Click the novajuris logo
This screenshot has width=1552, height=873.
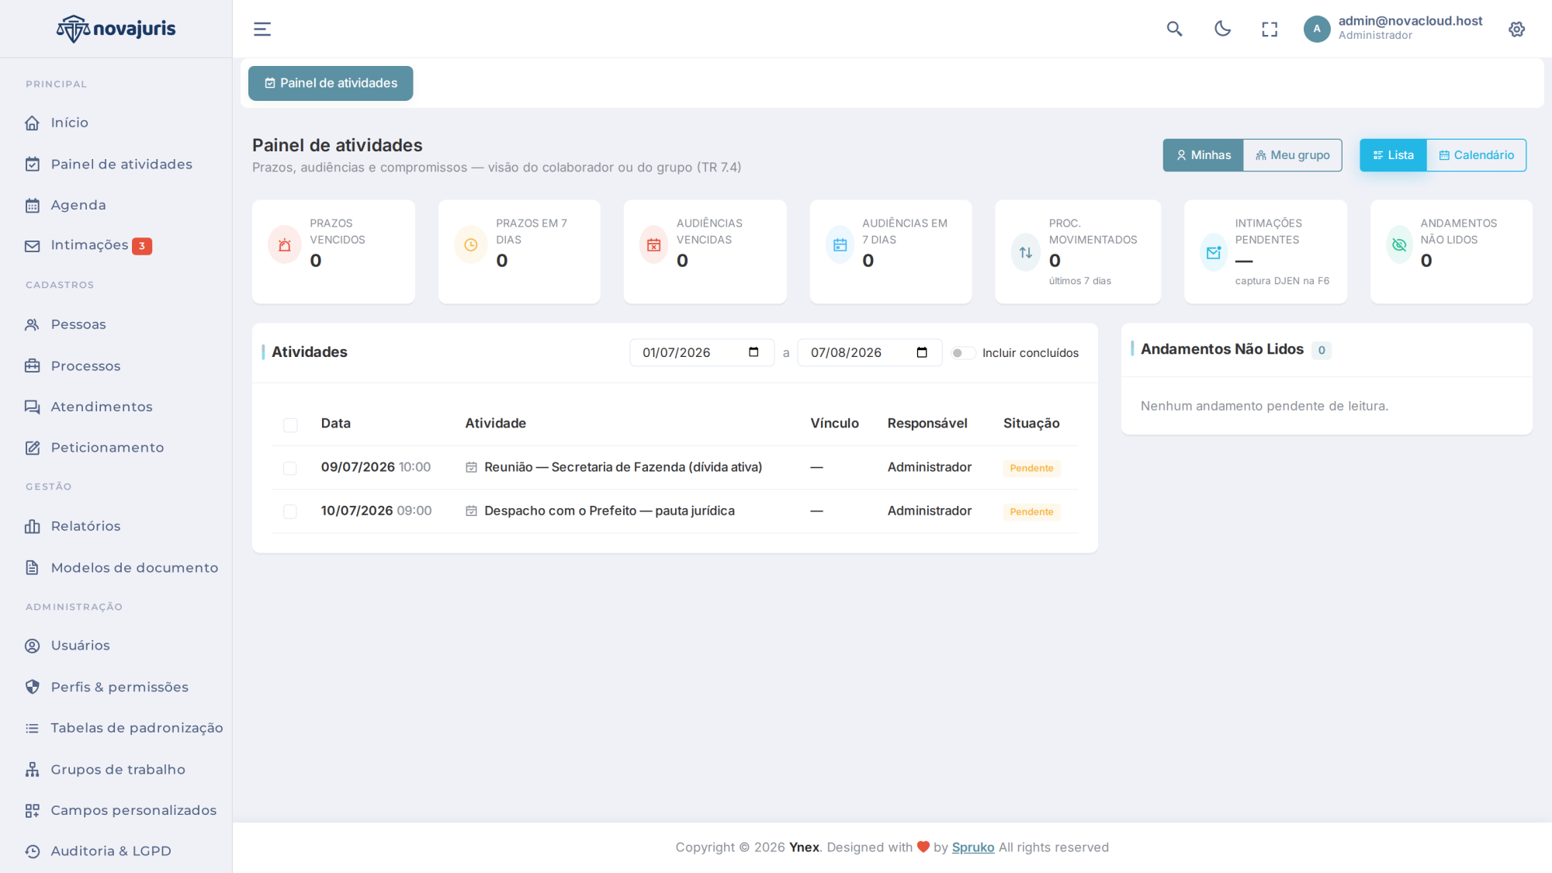(x=116, y=29)
